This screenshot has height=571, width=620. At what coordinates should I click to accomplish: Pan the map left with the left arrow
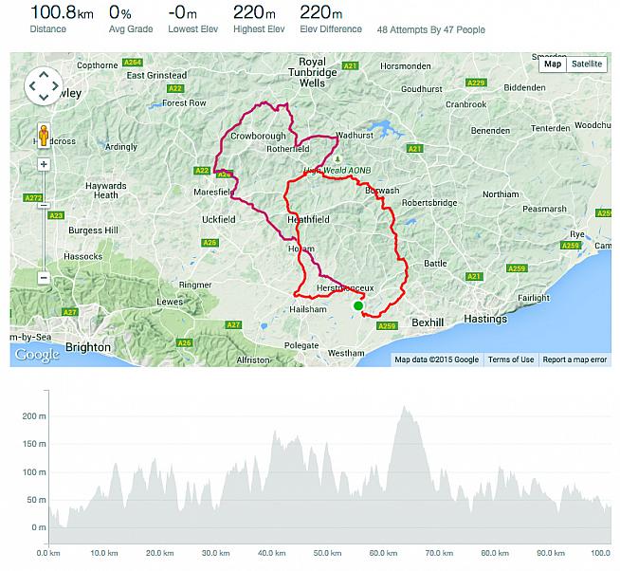[31, 87]
